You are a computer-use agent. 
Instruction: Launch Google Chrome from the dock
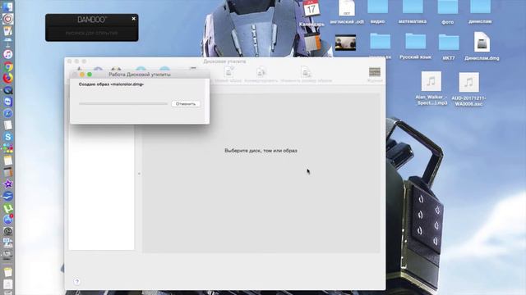(8, 66)
